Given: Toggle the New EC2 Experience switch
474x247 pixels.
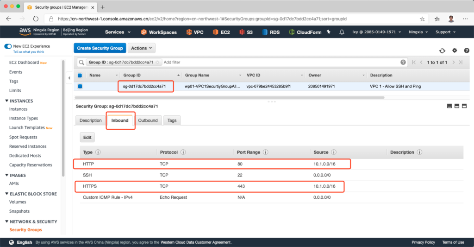Looking at the screenshot, I should click(8, 46).
